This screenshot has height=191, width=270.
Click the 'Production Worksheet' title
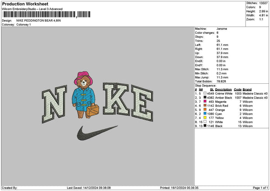pyautogui.click(x=25, y=4)
